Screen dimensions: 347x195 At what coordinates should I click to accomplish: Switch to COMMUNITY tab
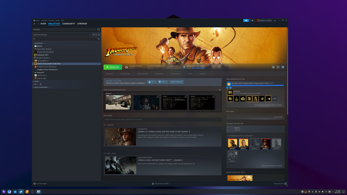click(x=69, y=24)
